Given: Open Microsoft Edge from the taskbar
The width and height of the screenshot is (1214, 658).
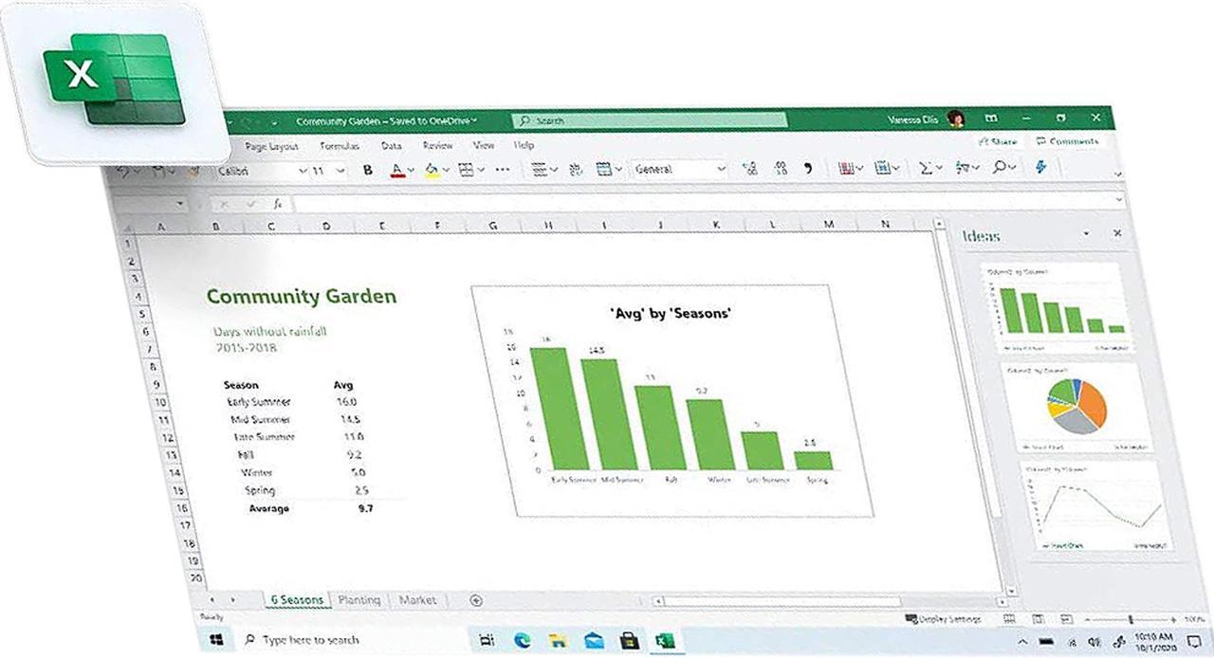Looking at the screenshot, I should (x=522, y=640).
